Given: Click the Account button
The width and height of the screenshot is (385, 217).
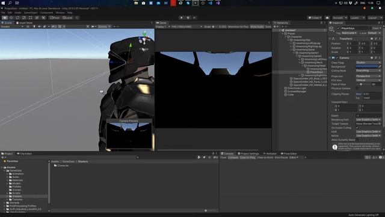Looking at the screenshot, I should click(x=339, y=17).
